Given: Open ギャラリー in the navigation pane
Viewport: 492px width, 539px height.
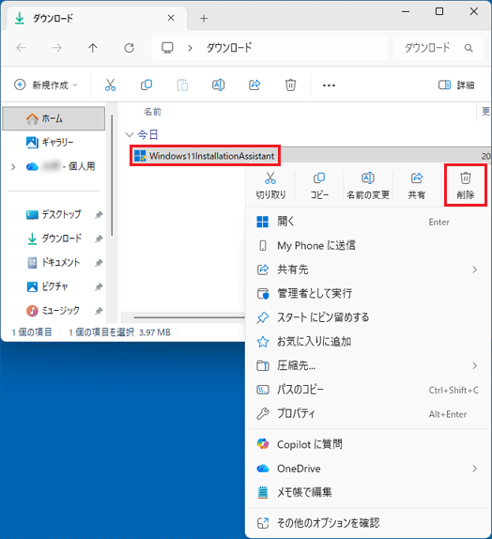Looking at the screenshot, I should tap(54, 142).
